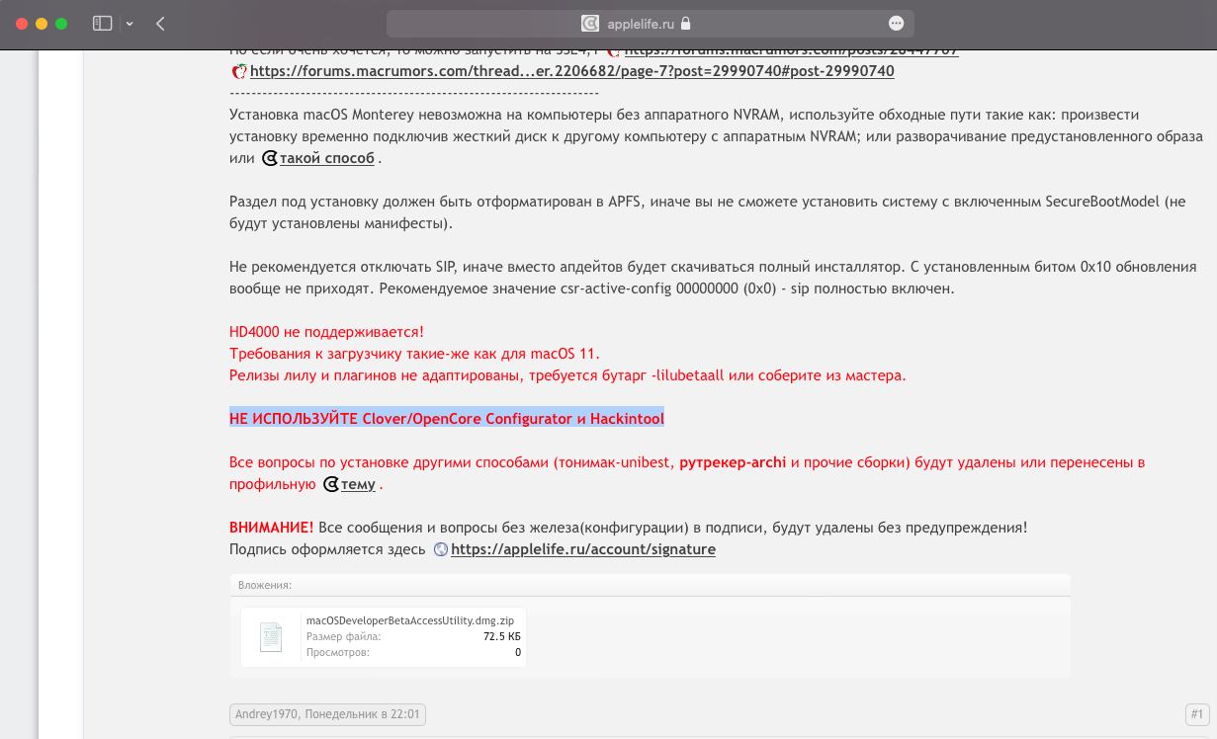Click the "HD4000 не поддерживается!" line
The image size is (1217, 739).
[326, 332]
